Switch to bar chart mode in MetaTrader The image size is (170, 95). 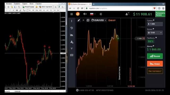click(56, 7)
